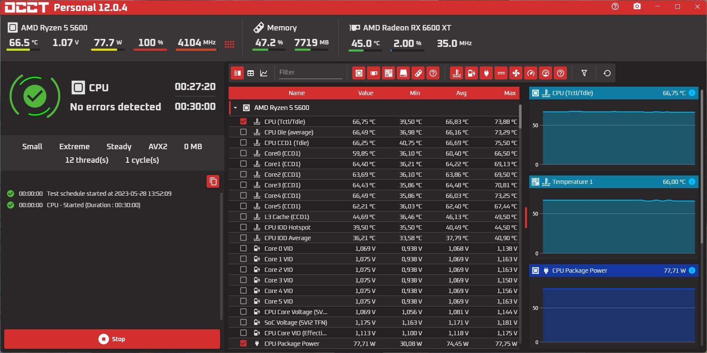Image resolution: width=707 pixels, height=353 pixels.
Task: Click the 1 cycle(s) setting
Action: [142, 160]
